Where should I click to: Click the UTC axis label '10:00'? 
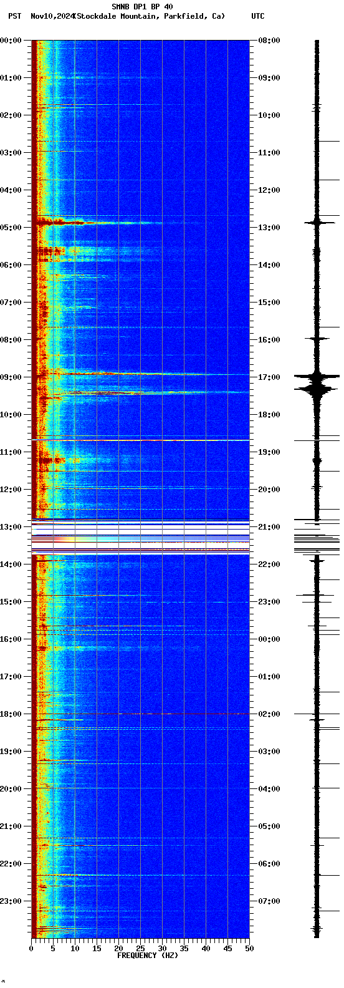(x=269, y=115)
